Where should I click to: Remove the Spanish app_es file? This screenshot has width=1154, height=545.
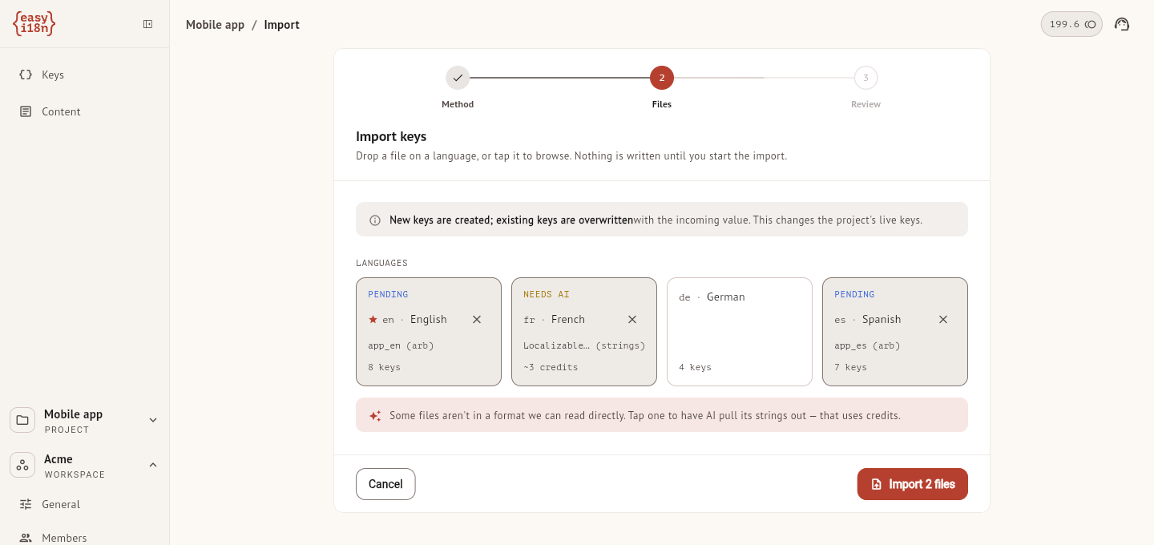(x=943, y=319)
